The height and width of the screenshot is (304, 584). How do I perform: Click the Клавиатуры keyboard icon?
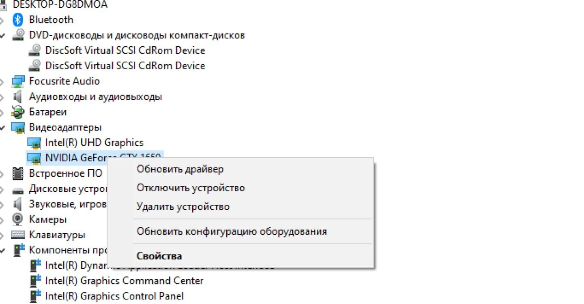18,235
